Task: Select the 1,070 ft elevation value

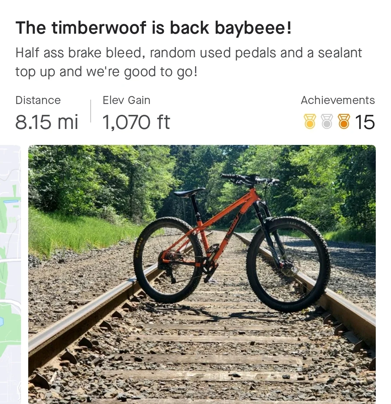Action: [136, 122]
